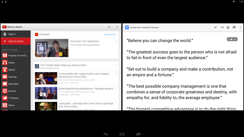Go back using Docs back arrow
Screen dimensions: 244x137
(x=124, y=27)
